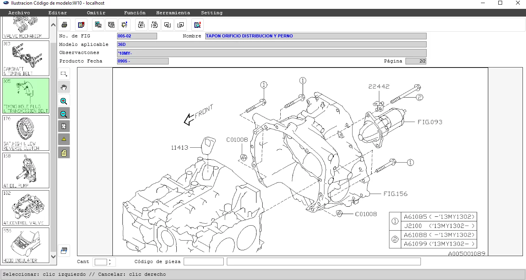Select the AT Oil Pump thumbnail
Screen dimensions: 526x280
(26, 170)
